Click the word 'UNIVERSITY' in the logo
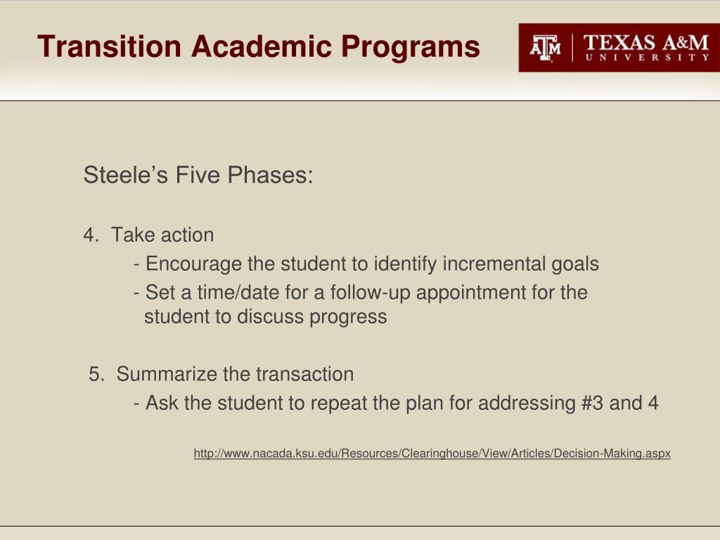Screen dimensions: 720x540 [647, 58]
